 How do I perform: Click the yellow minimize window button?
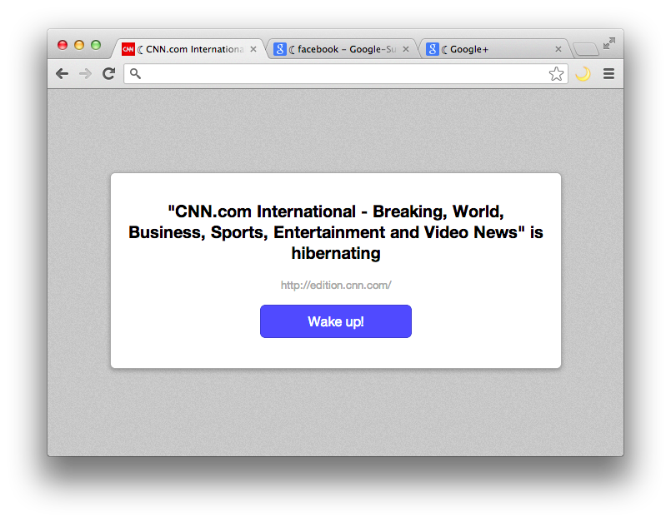click(79, 45)
